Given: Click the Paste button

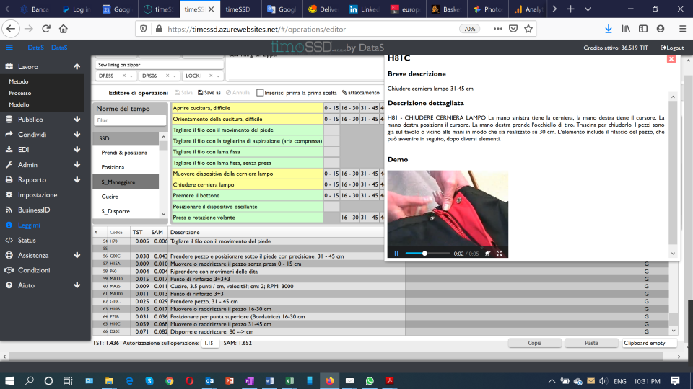Looking at the screenshot, I should [591, 343].
